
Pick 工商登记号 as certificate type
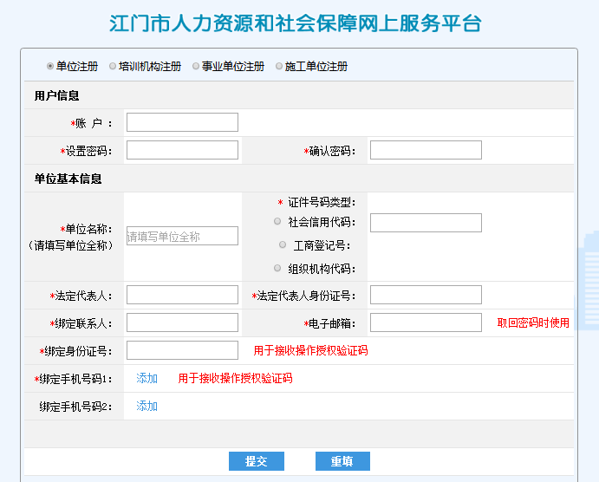coord(283,244)
